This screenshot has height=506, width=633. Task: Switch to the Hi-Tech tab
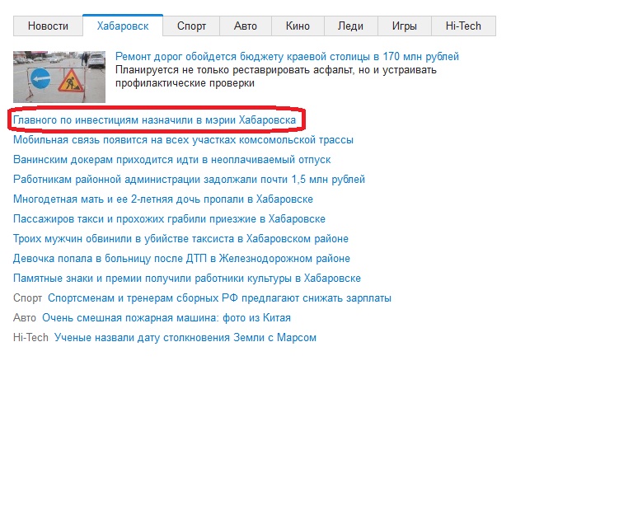pyautogui.click(x=463, y=26)
